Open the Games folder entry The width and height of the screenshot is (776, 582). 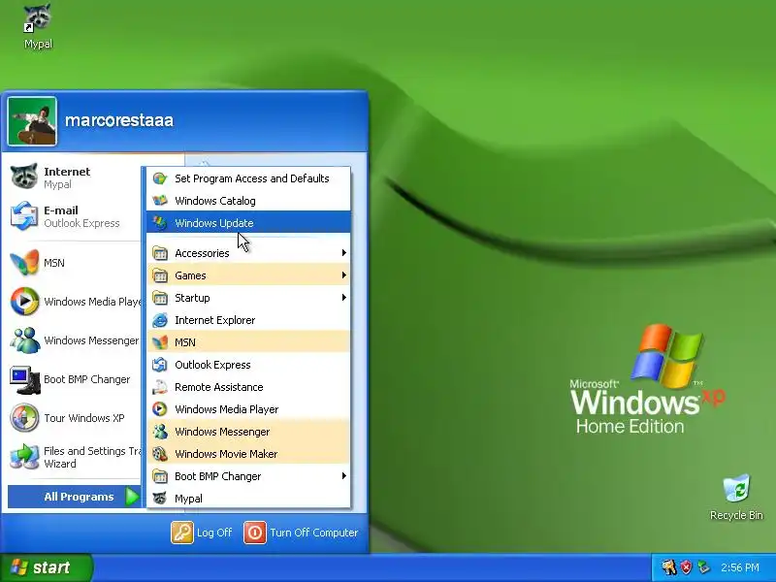248,275
